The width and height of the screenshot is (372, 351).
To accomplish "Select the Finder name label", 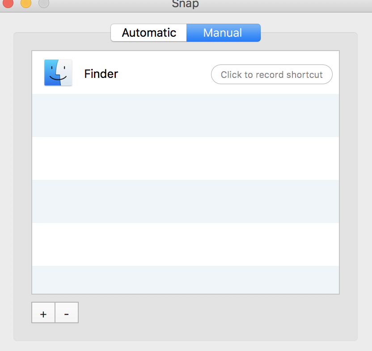I will (x=101, y=74).
